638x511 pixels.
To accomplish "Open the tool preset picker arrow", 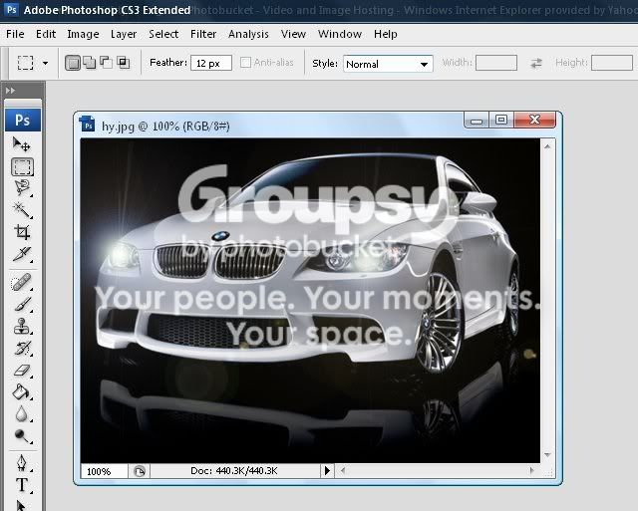I will (x=45, y=63).
